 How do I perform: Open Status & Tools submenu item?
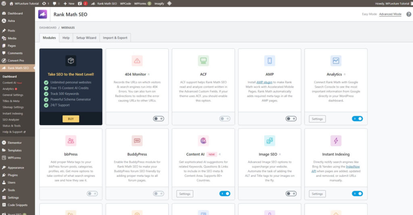point(12,126)
